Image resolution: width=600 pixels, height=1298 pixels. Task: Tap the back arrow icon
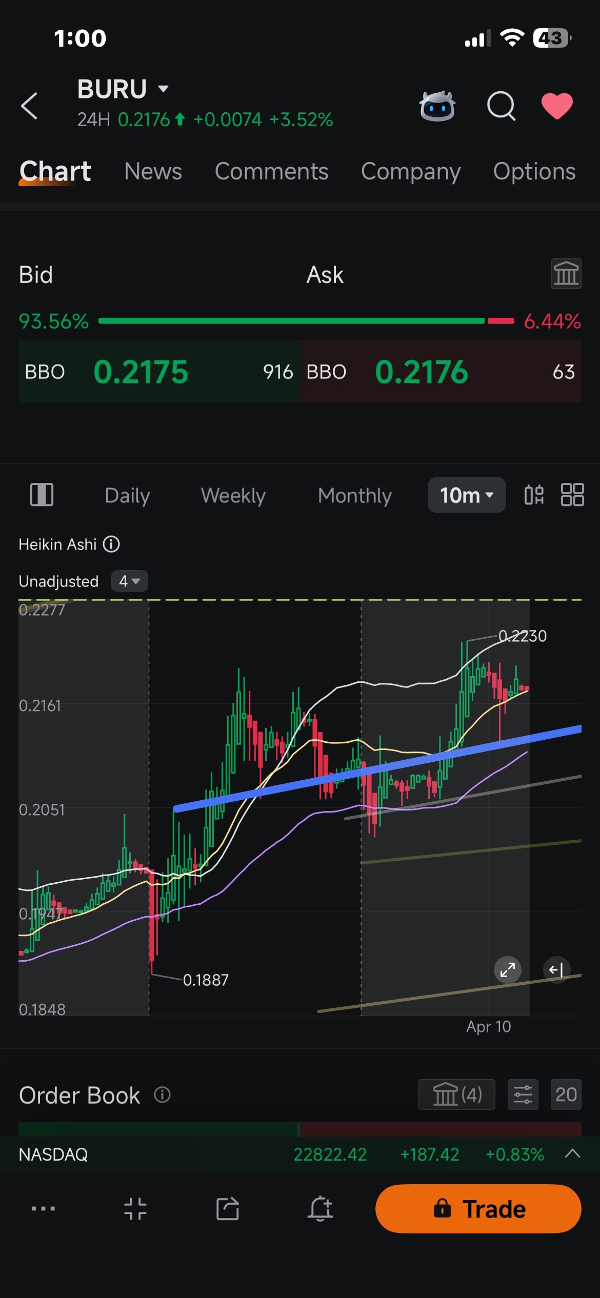tap(29, 106)
